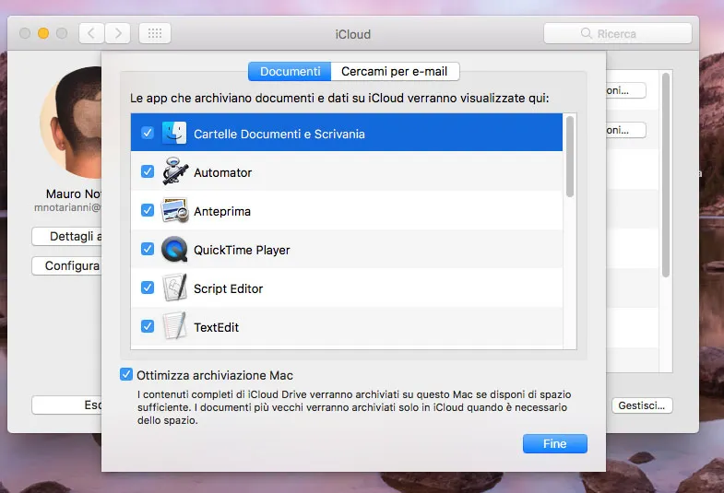Click the upper Opzioni... button behind the sheet
This screenshot has width=724, height=493.
coord(625,90)
